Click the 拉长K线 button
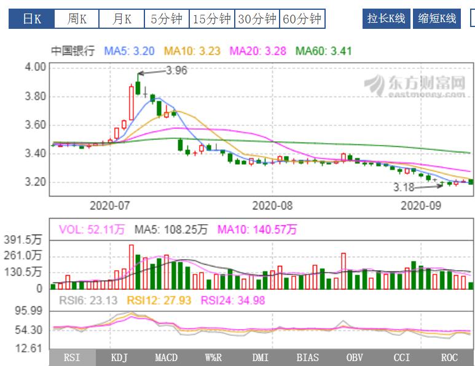This screenshot has width=475, height=366. 387,19
